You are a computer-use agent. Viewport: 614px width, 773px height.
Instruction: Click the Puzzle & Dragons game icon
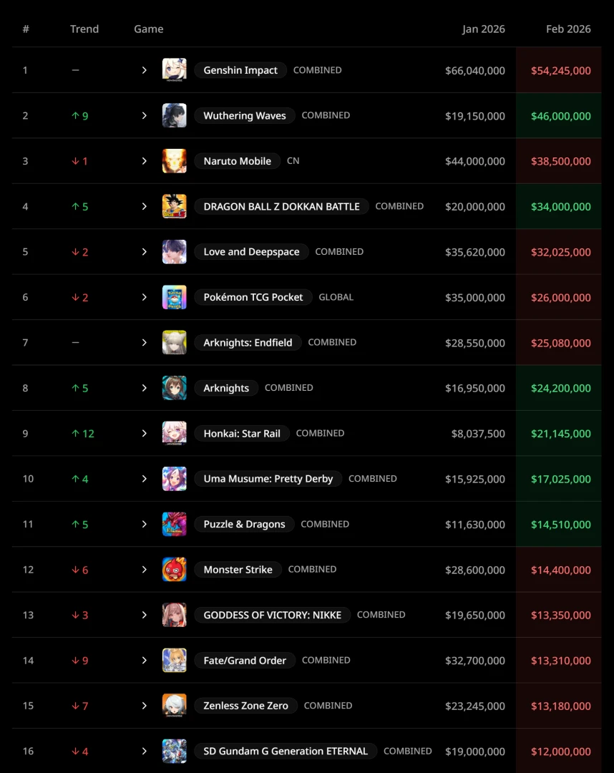point(174,524)
